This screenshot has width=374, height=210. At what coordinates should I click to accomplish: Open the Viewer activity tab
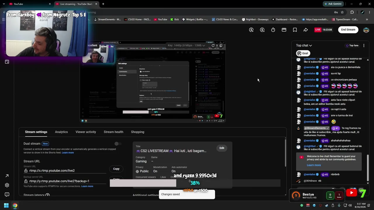86,132
